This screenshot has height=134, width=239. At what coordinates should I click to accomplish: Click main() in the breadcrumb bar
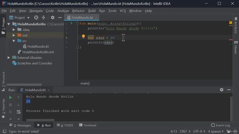85,83
